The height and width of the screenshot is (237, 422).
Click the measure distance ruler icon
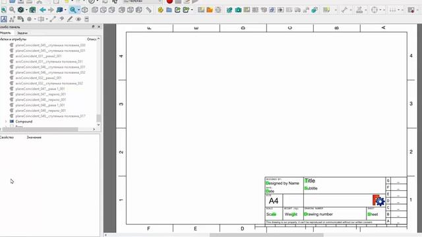coord(148,10)
